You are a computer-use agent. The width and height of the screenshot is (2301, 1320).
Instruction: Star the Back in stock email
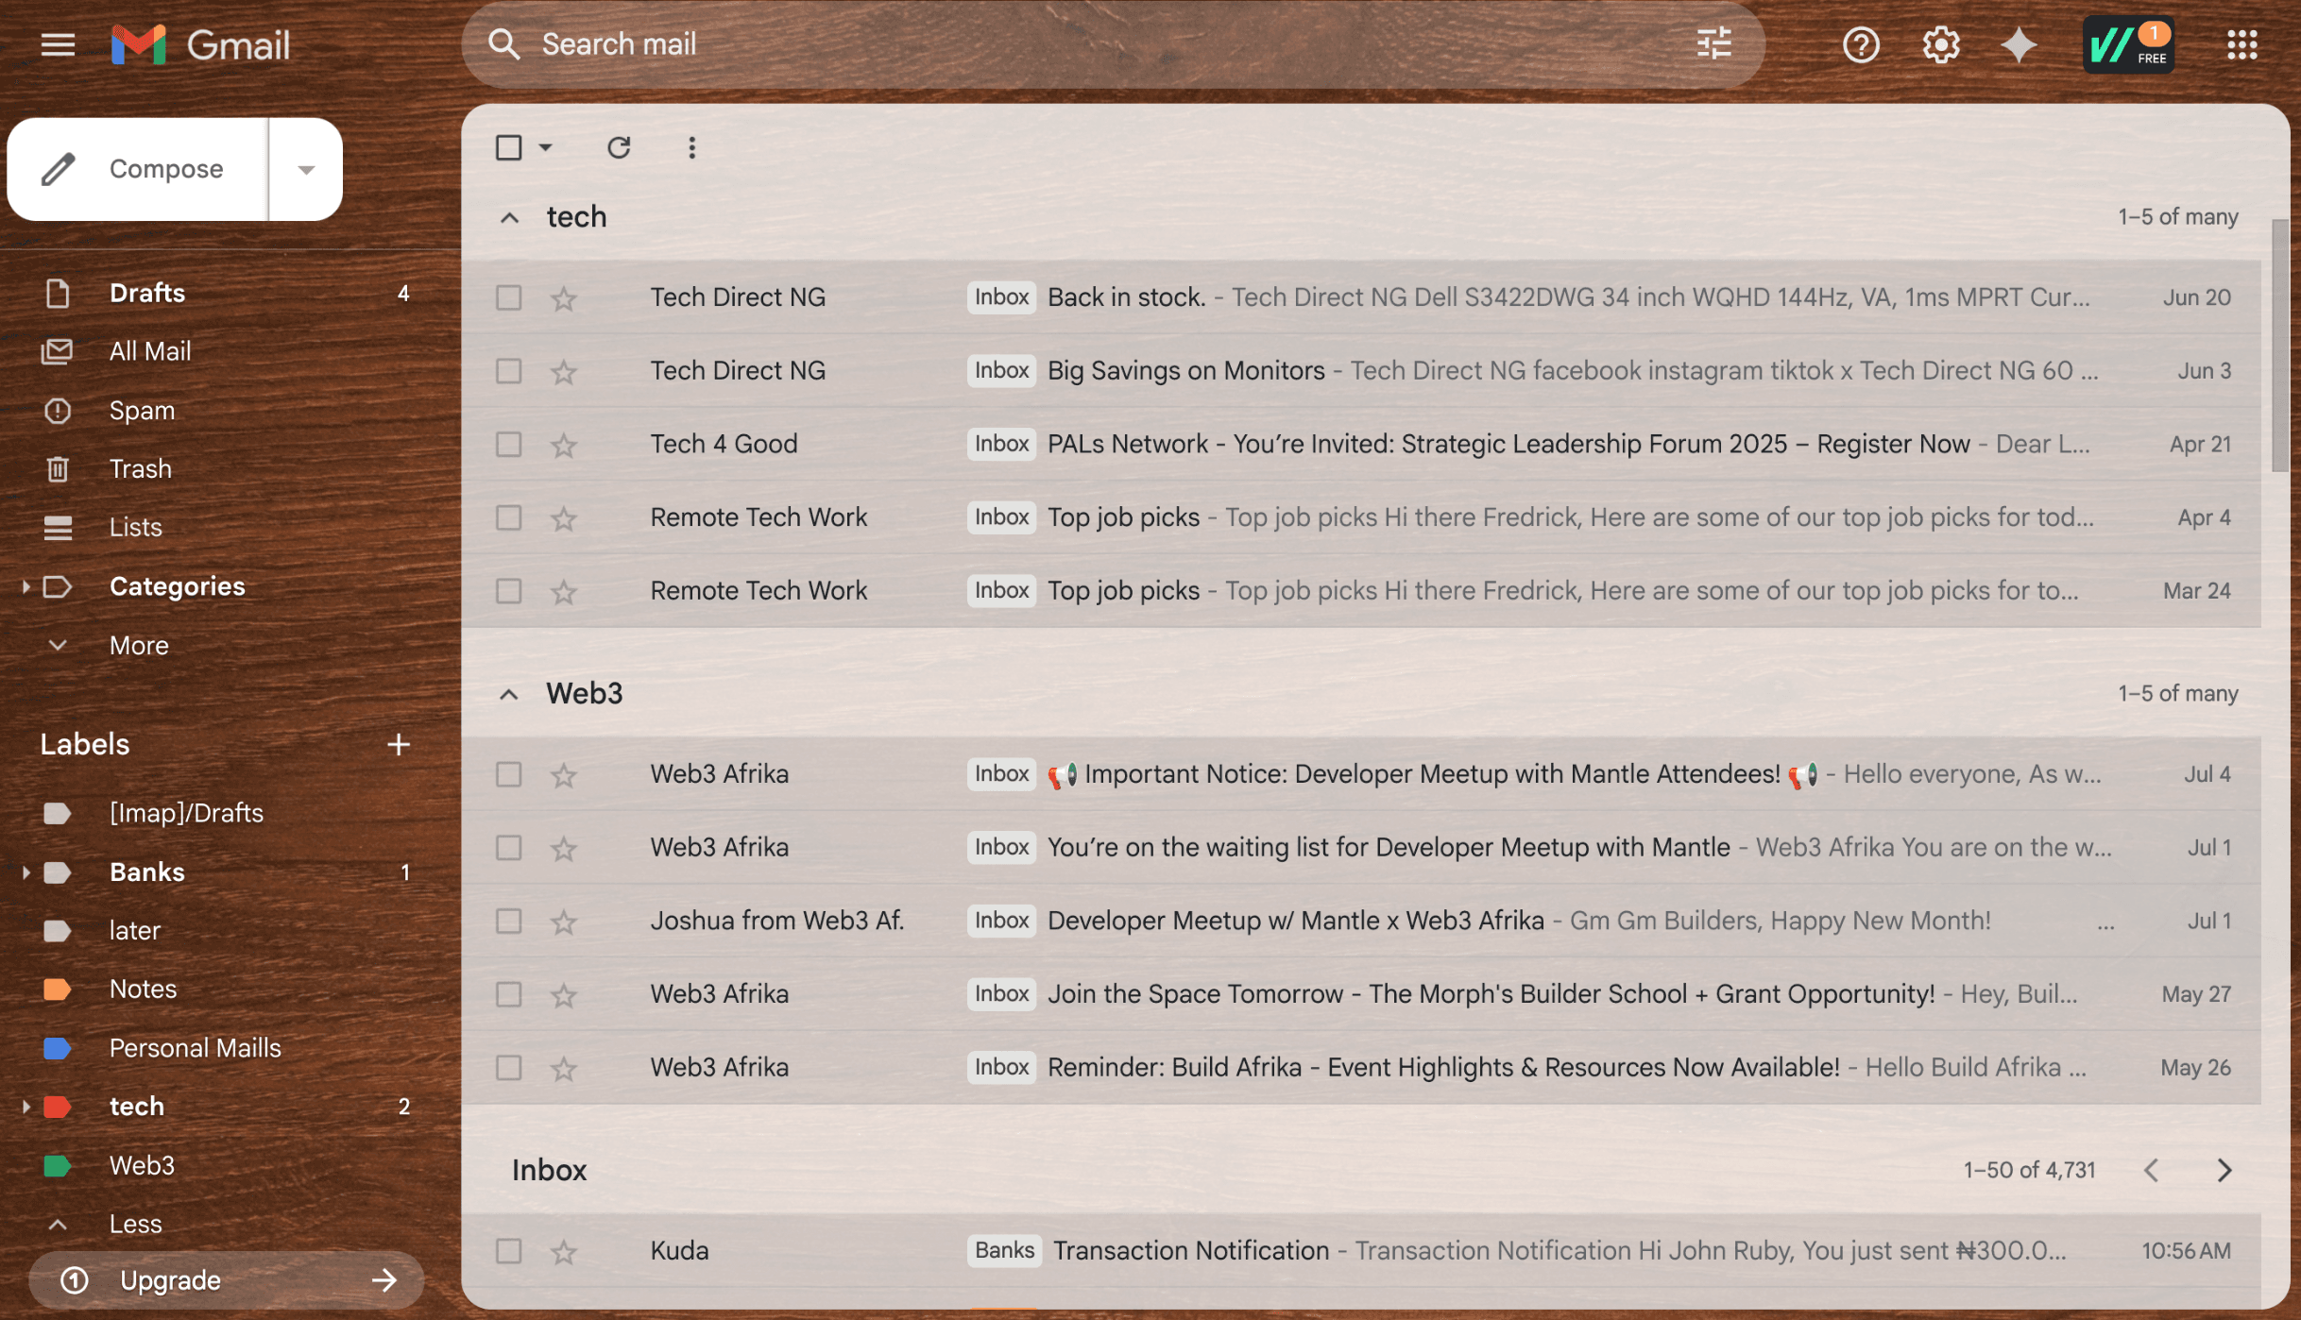pyautogui.click(x=564, y=297)
